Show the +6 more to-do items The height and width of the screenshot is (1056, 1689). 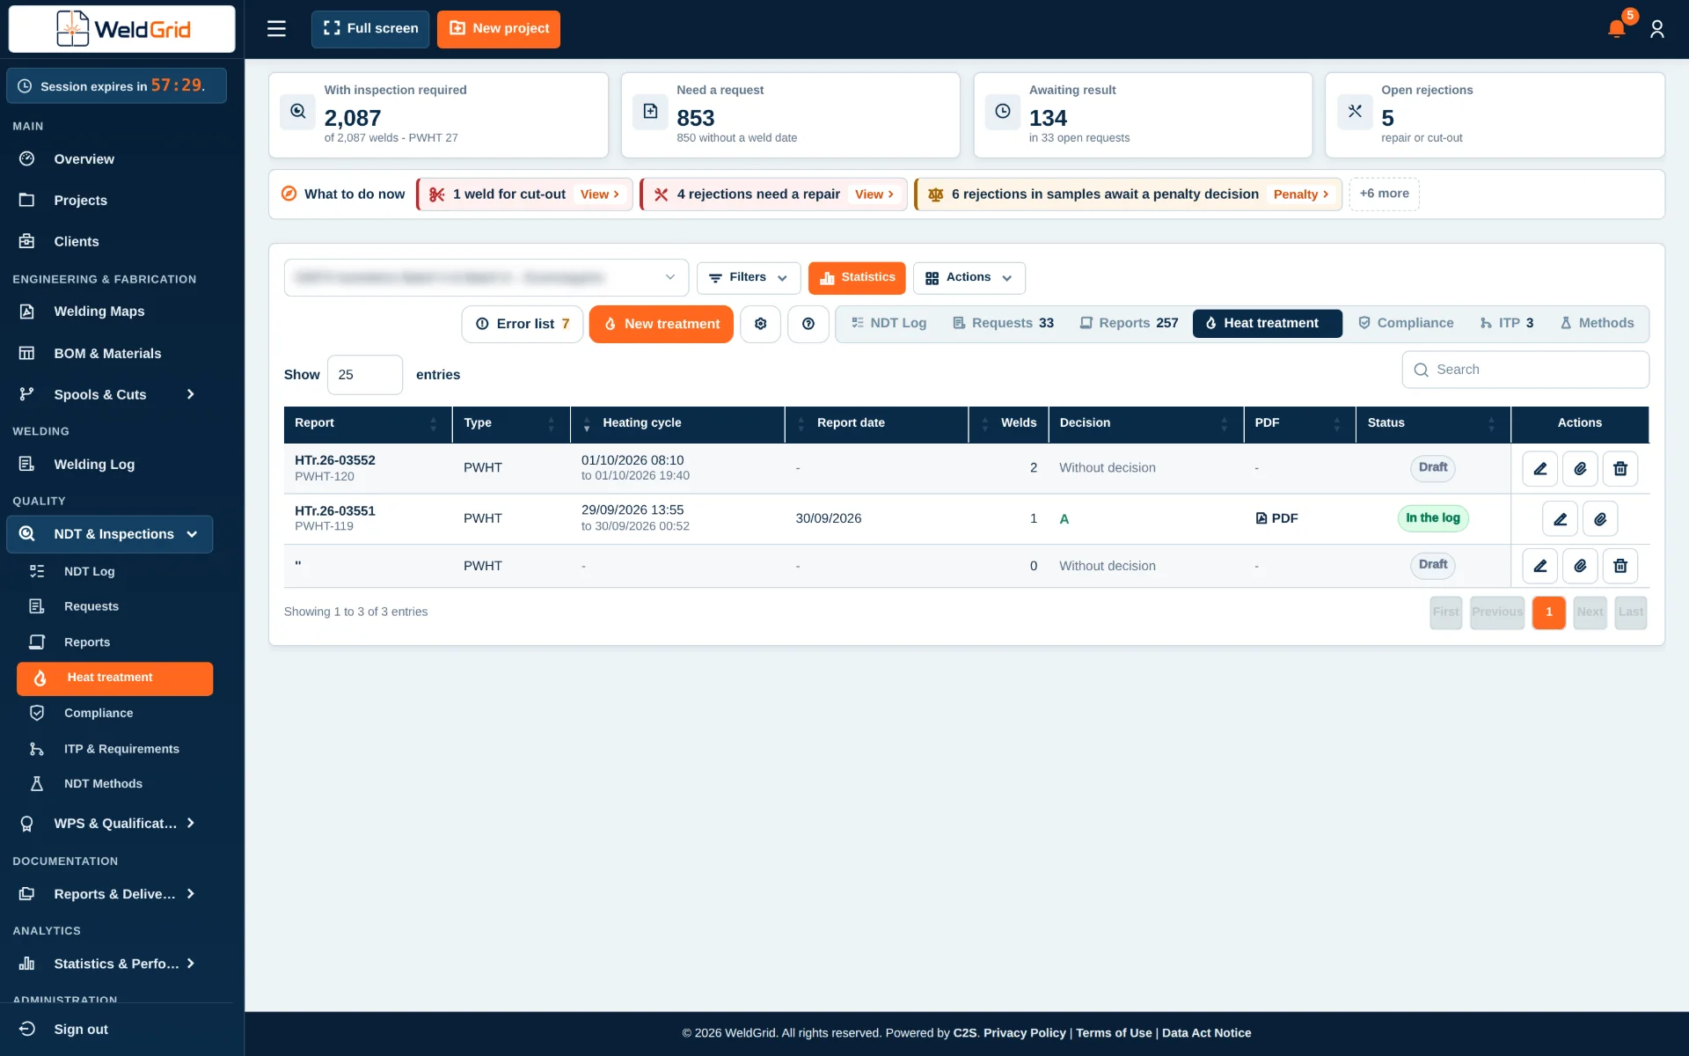pos(1384,194)
